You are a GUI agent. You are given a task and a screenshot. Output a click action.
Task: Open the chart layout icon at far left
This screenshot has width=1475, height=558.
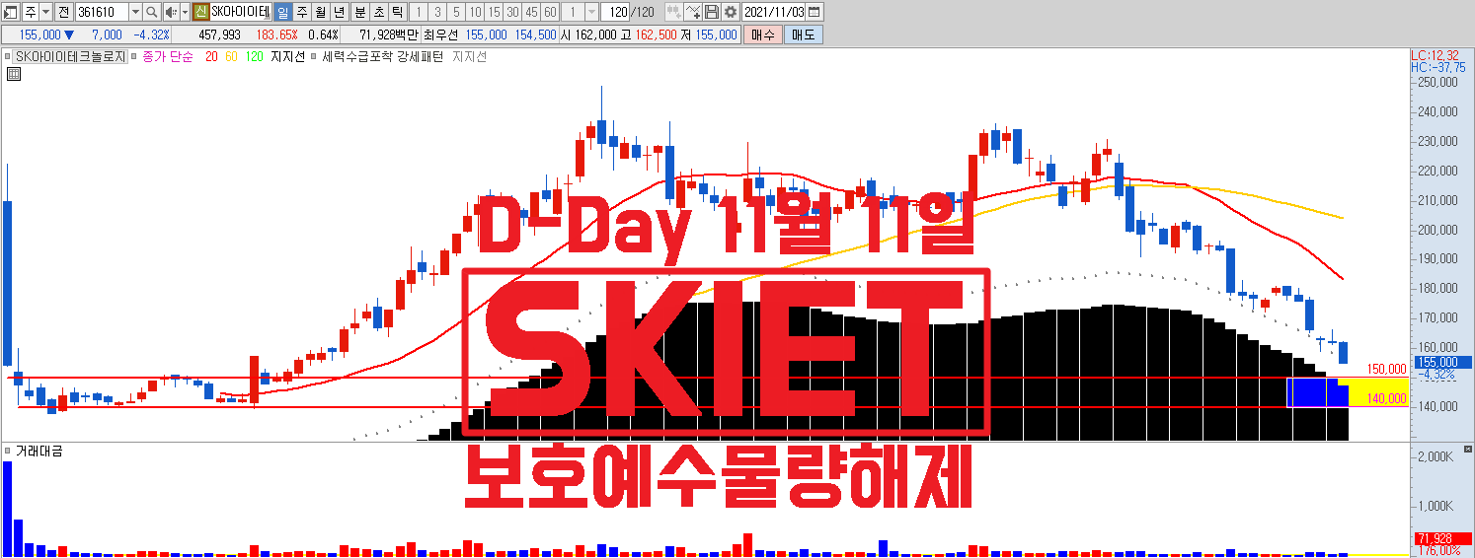pyautogui.click(x=11, y=12)
